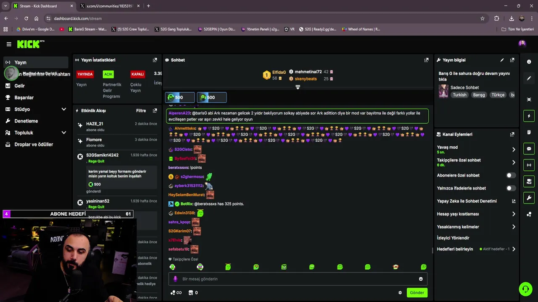Click the first 500 points reward progress bar
Screen dimensions: 538x302
180,97
